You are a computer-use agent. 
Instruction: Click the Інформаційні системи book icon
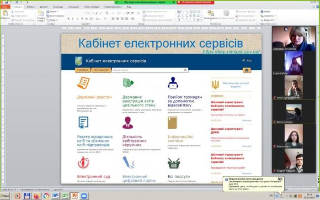coord(172,122)
